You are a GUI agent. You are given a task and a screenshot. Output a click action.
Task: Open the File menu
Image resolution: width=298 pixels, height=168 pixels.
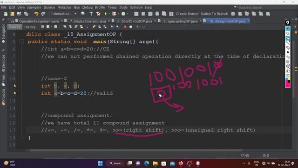pos(4,7)
